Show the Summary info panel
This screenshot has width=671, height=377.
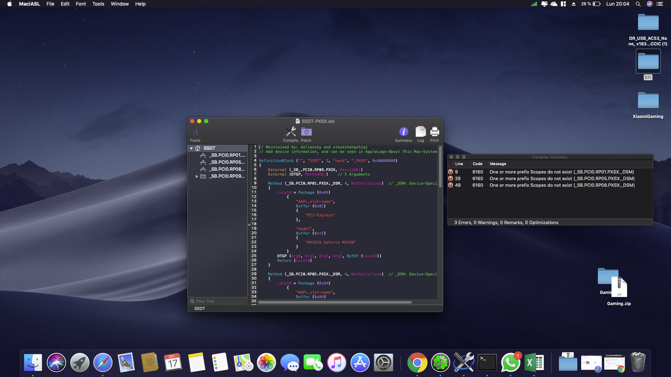coord(403,132)
